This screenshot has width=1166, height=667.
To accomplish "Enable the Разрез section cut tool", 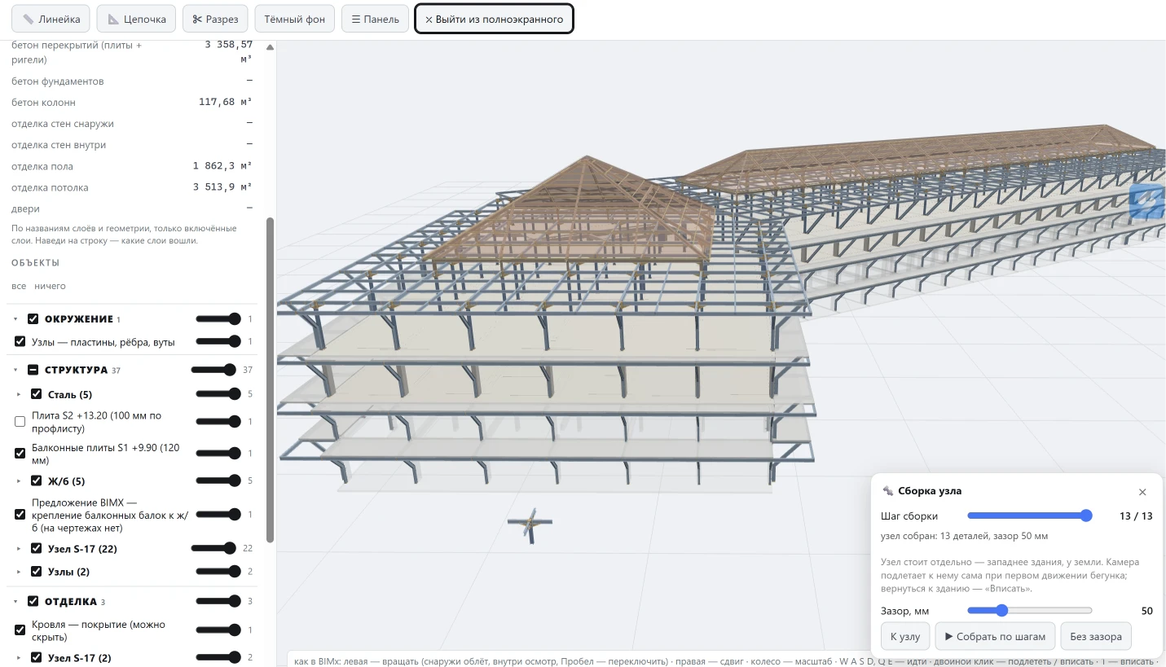I will coord(215,19).
